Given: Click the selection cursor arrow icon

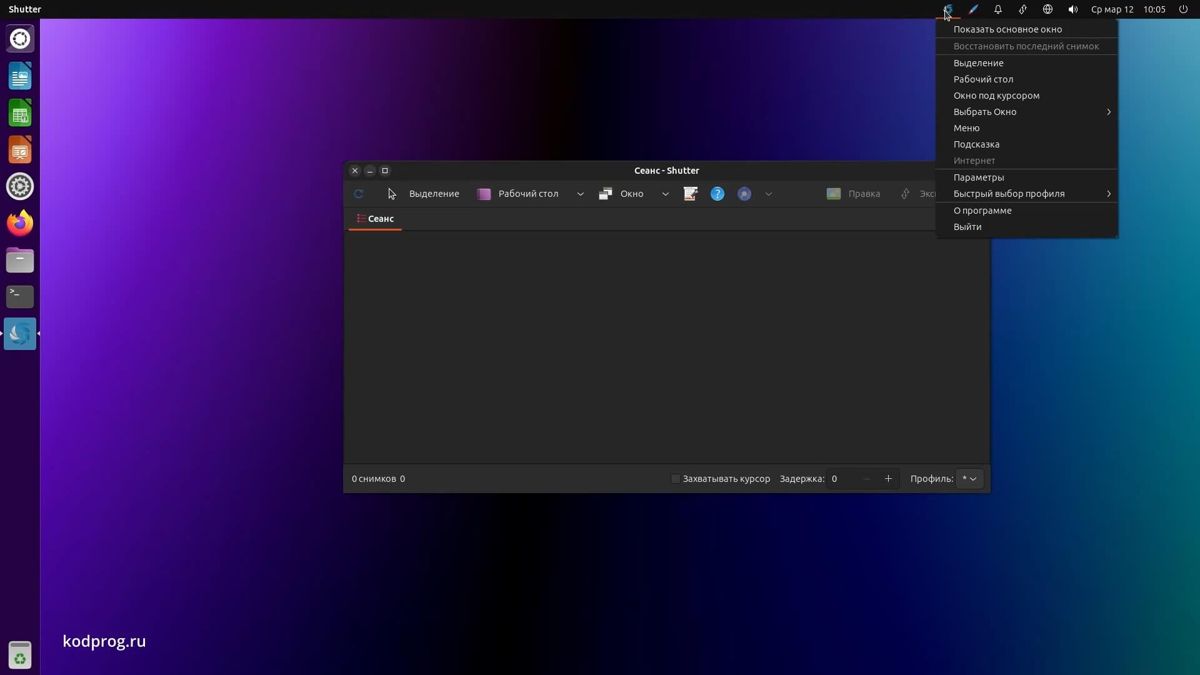Looking at the screenshot, I should 392,194.
